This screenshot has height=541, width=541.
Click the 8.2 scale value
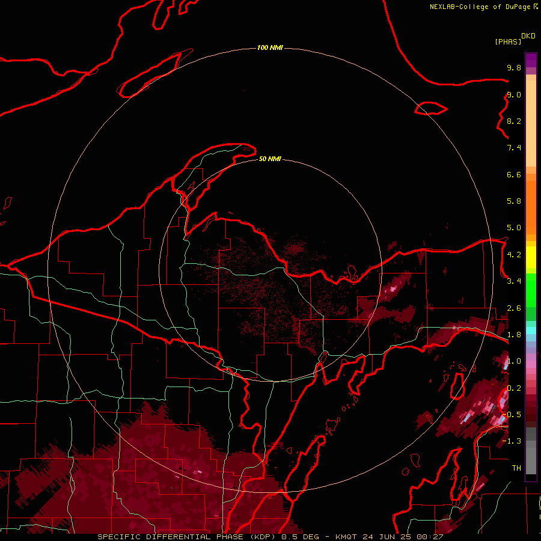pyautogui.click(x=514, y=121)
